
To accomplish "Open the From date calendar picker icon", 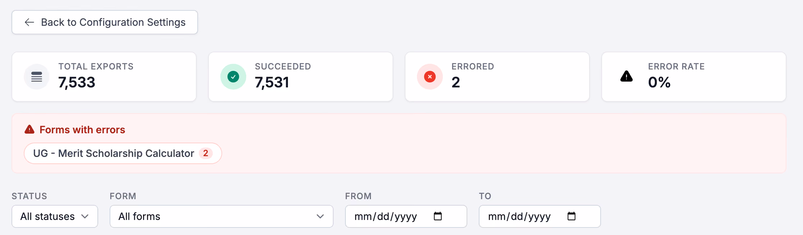I will pyautogui.click(x=438, y=216).
